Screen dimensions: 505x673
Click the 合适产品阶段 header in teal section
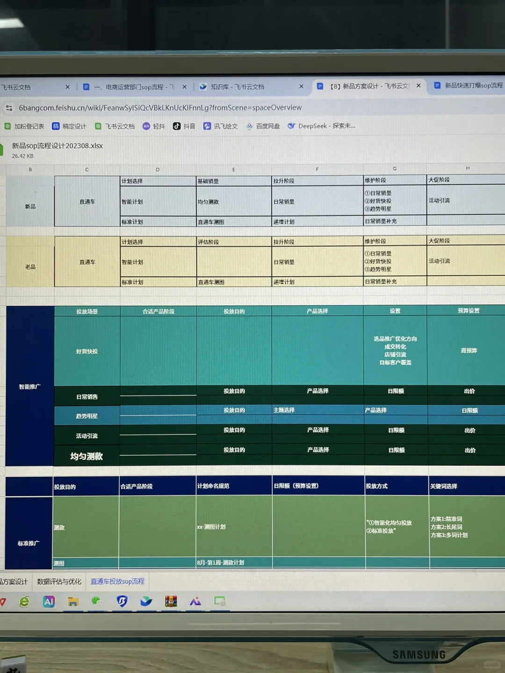pos(158,311)
